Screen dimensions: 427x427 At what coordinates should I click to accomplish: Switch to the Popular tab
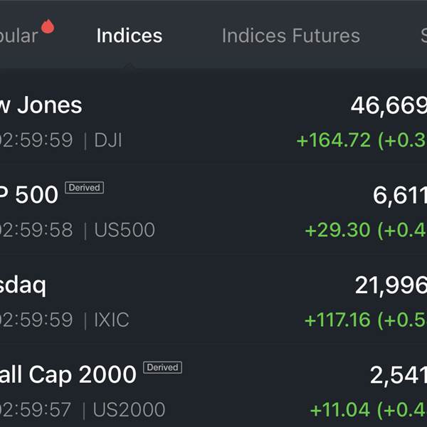tap(19, 36)
